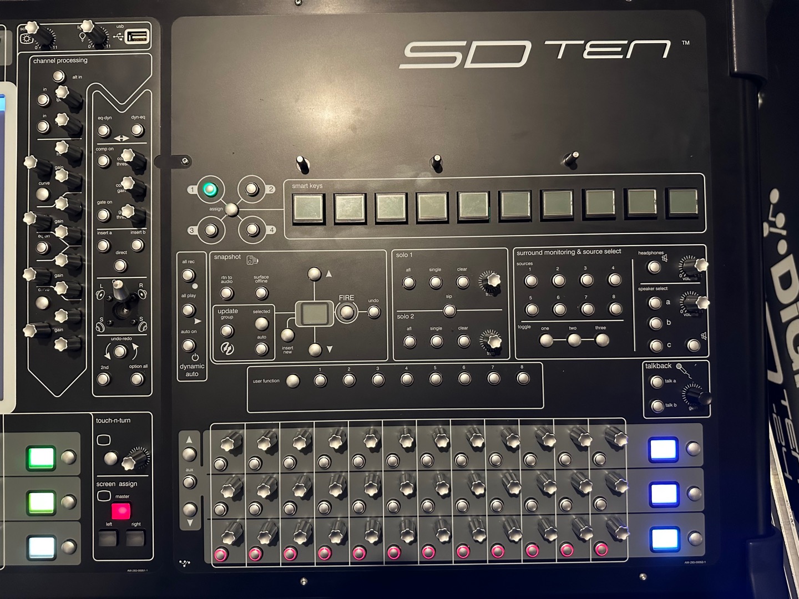799x599 pixels.
Task: Tap the first smart key
Action: coord(309,207)
